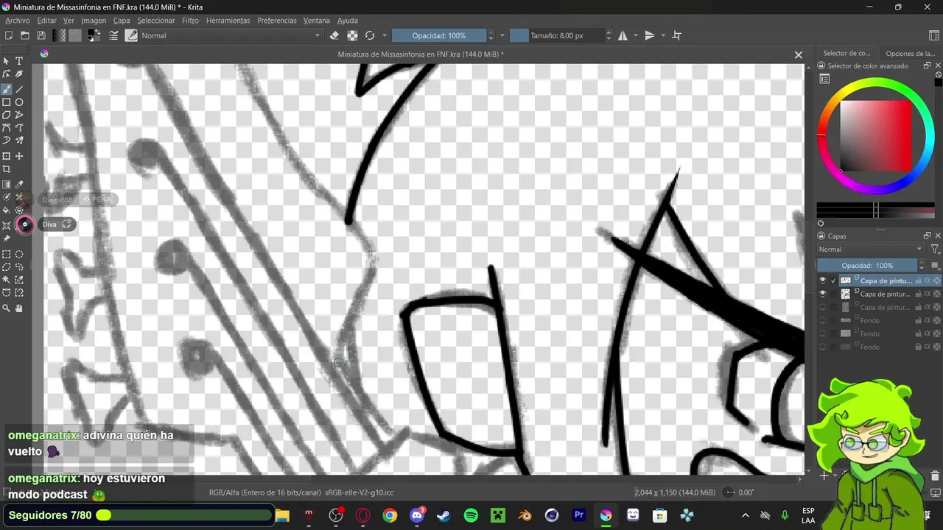Screen dimensions: 943x530
Task: Open an existing document icon
Action: [x=25, y=35]
